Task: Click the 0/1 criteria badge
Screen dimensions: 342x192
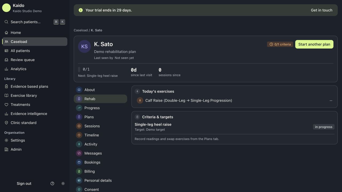Action: [x=280, y=44]
